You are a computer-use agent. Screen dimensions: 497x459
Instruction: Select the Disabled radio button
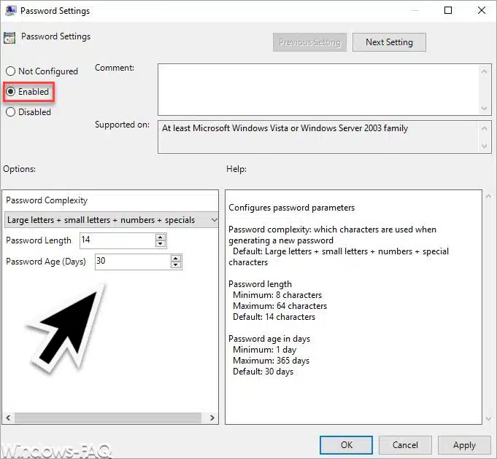click(x=10, y=112)
